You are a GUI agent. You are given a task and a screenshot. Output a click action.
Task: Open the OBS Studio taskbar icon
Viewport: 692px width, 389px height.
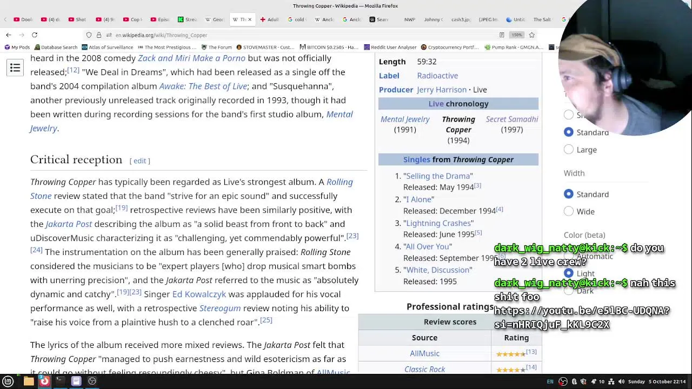coord(92,381)
